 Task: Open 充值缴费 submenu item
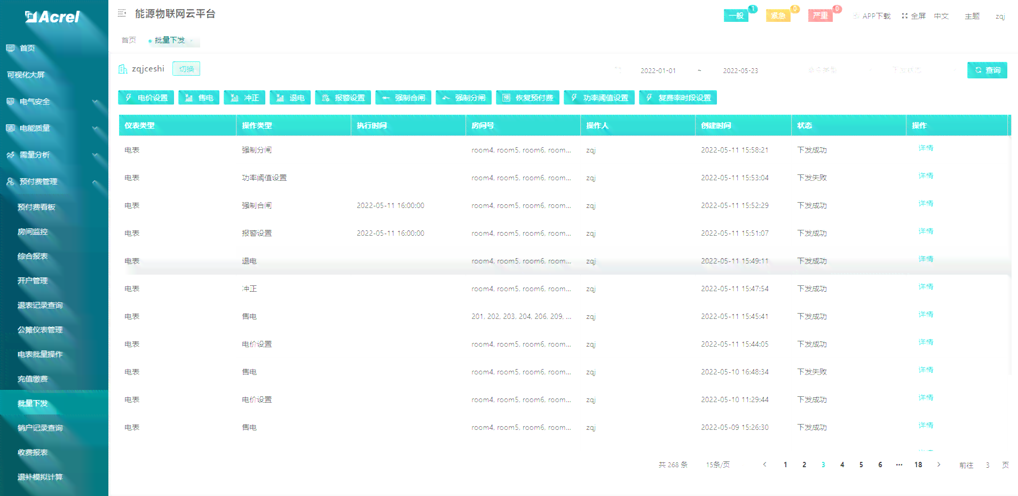54,379
